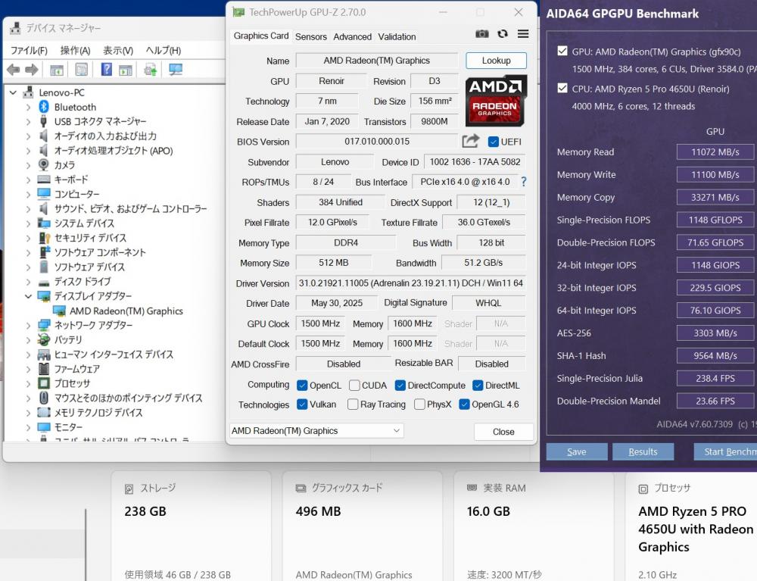The image size is (757, 581).
Task: Collapse the ディスプレイ アダプター node
Action: click(28, 296)
